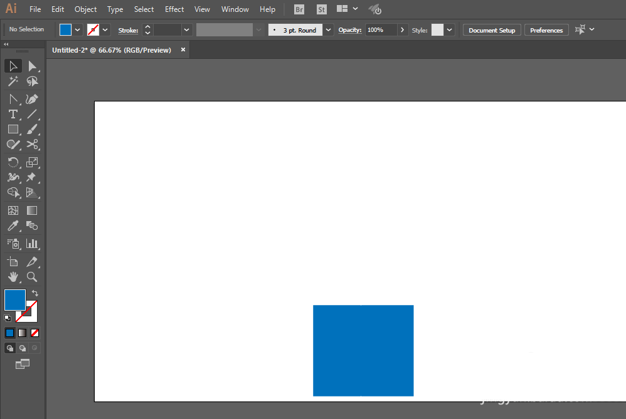Viewport: 626px width, 419px height.
Task: Open the Help menu
Action: point(267,9)
